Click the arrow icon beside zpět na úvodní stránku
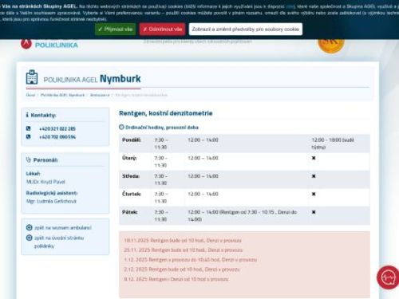Image resolution: width=399 pixels, height=299 pixels. (30, 238)
